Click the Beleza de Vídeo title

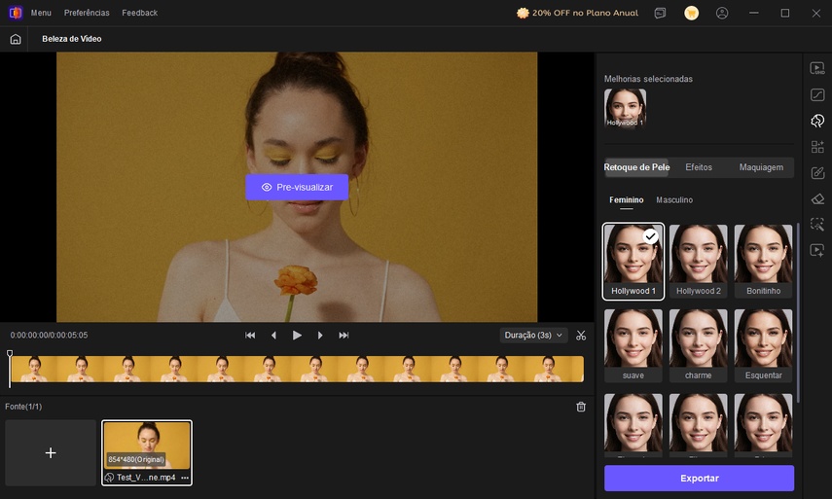(x=72, y=39)
